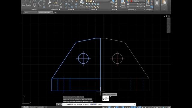Click No keyword in MIRROR command line
The image size is (192, 108).
(x=95, y=104)
